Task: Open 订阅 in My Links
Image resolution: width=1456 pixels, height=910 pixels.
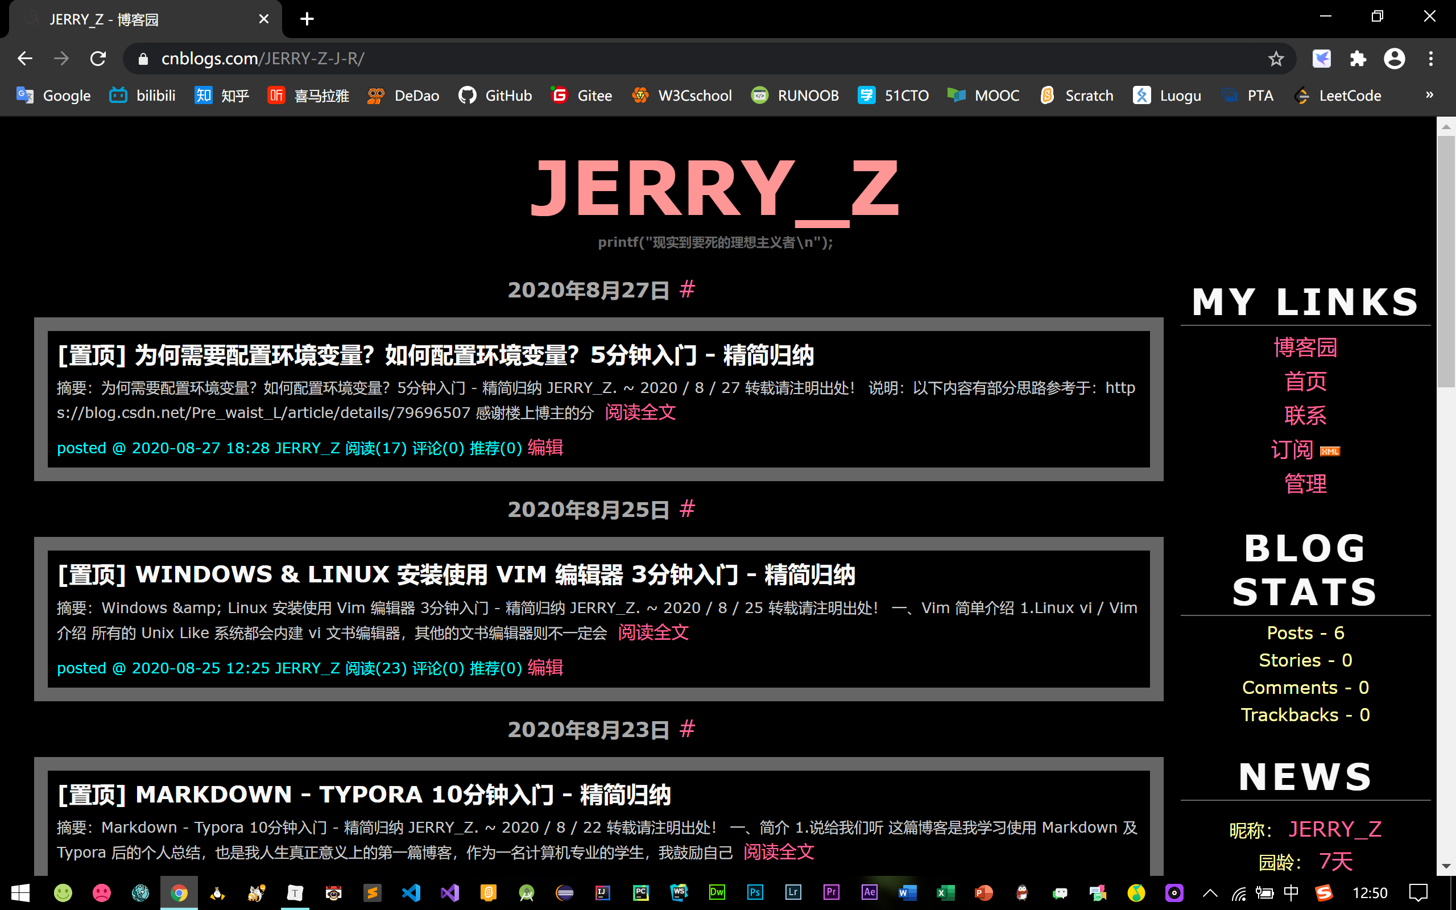Action: pyautogui.click(x=1292, y=449)
